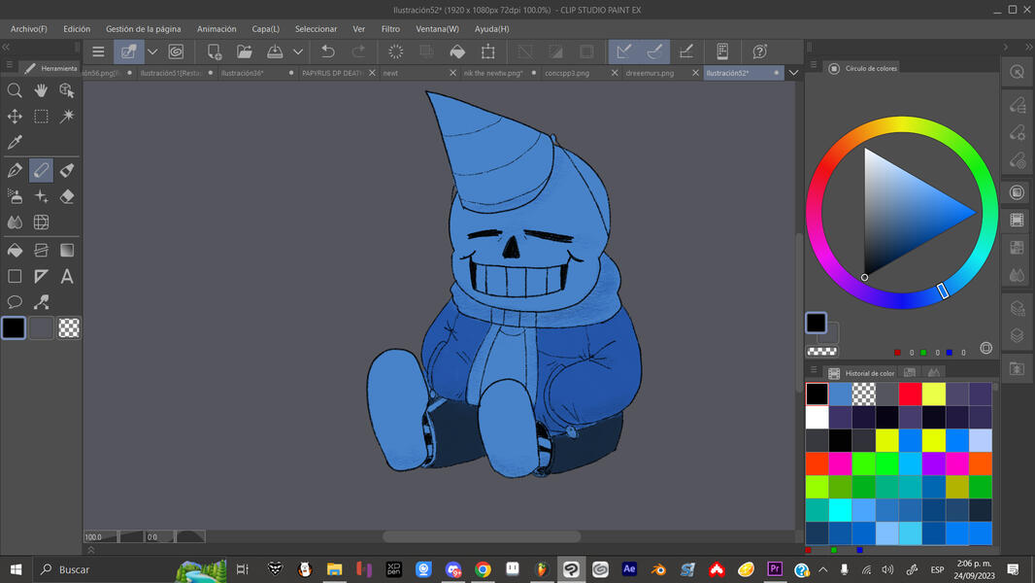The image size is (1035, 583).
Task: Select the Eraser tool
Action: point(67,196)
